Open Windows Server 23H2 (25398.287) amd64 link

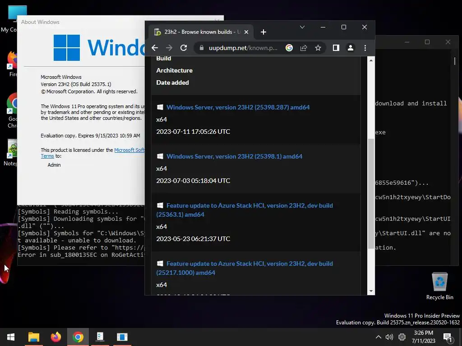click(238, 107)
